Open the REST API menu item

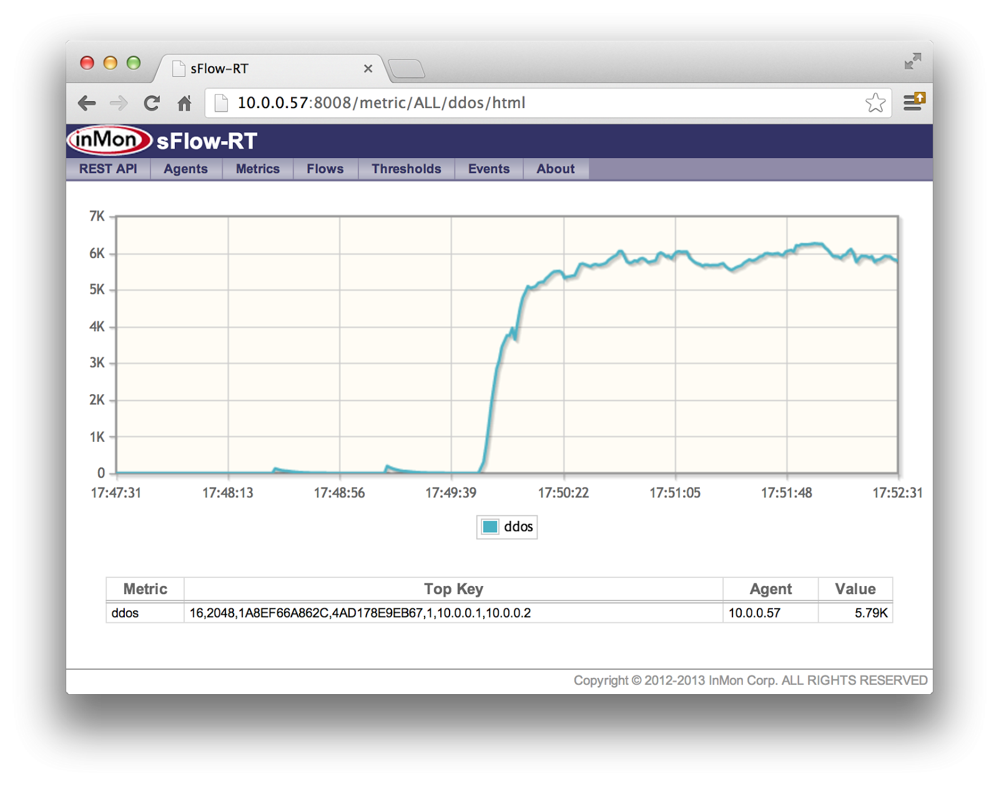tap(108, 169)
